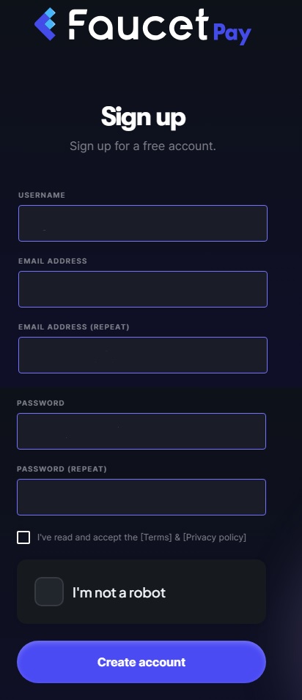Screen dimensions: 302x700
Task: Submit the form with Create account button
Action: coord(141,662)
